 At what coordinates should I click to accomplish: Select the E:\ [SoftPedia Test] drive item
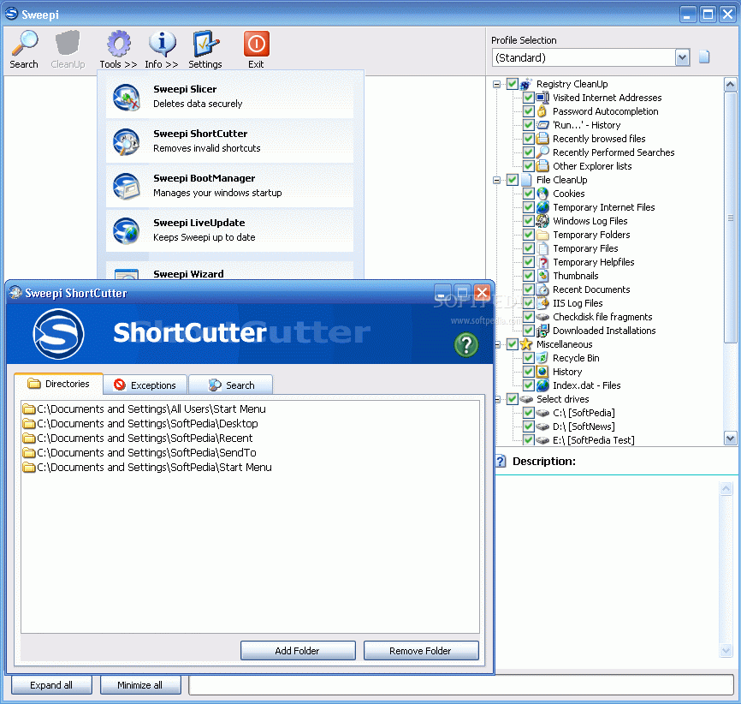[x=594, y=441]
